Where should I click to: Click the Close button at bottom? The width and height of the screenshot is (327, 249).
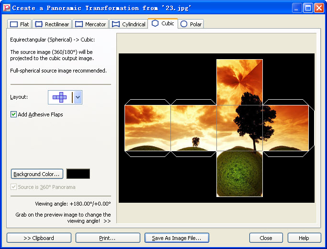(x=266, y=238)
